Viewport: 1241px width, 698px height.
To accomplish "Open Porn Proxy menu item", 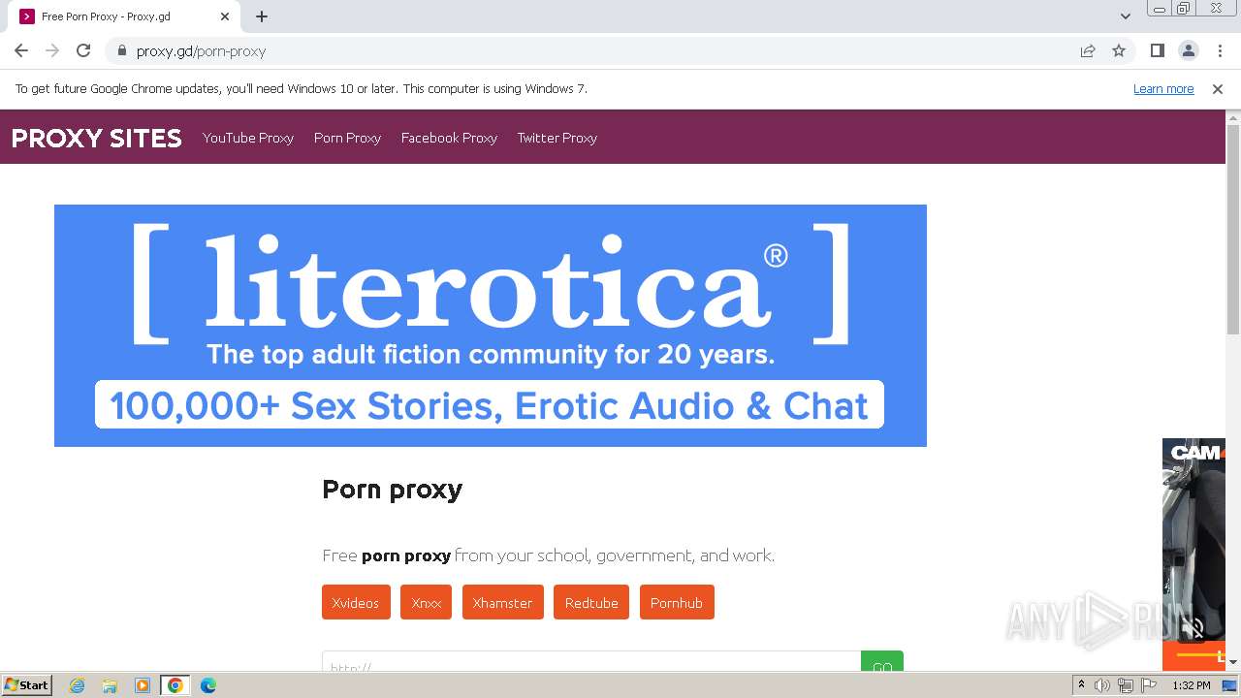I will (347, 138).
